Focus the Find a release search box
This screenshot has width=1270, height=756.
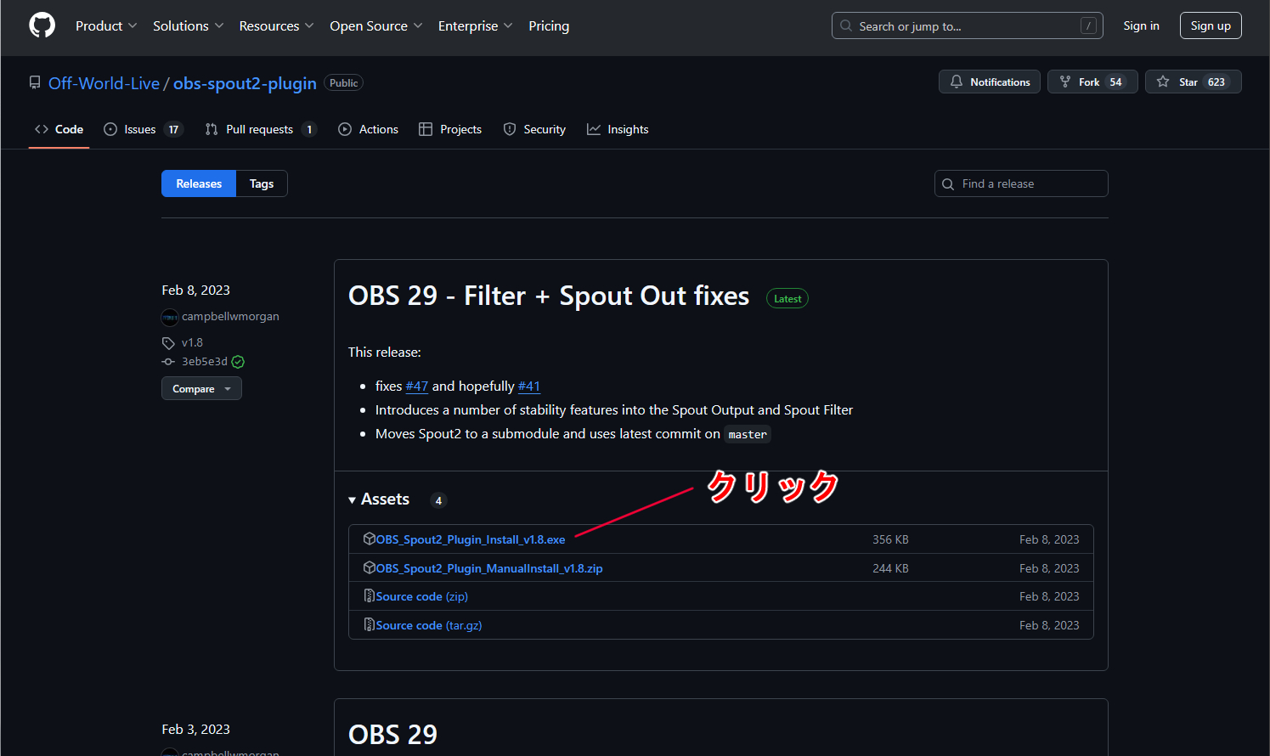[1021, 183]
